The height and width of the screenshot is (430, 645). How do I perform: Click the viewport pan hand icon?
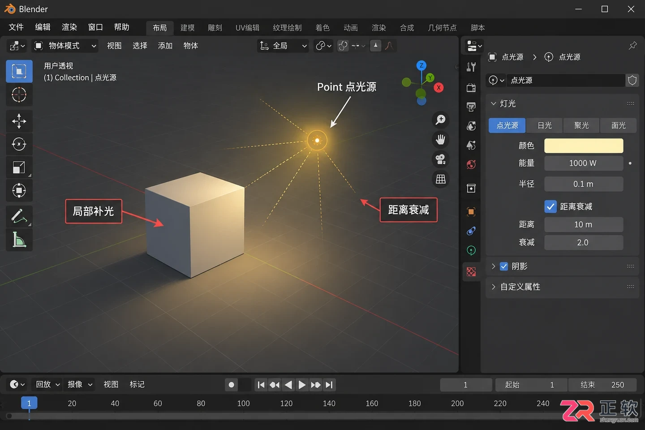click(x=441, y=139)
